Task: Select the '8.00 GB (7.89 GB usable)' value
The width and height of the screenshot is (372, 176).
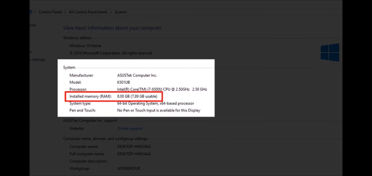Action: pyautogui.click(x=137, y=97)
